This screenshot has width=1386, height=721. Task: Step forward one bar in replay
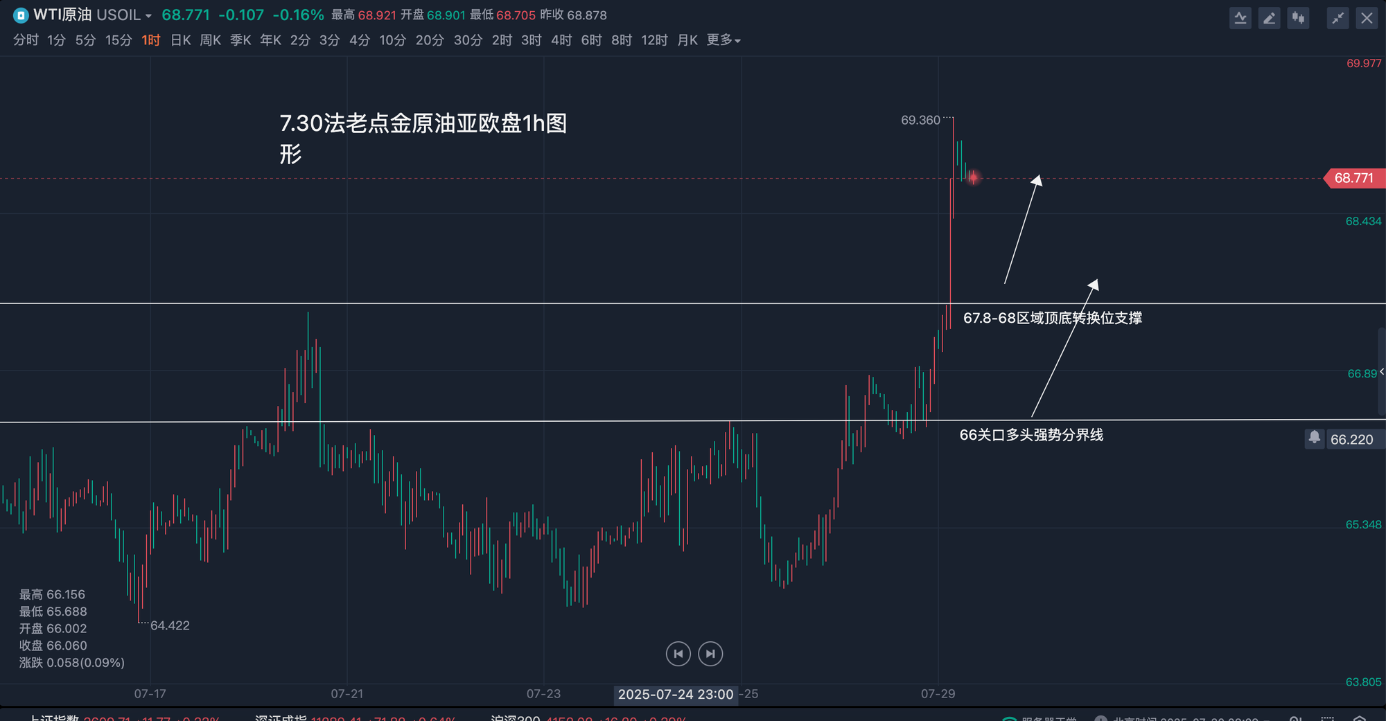point(710,654)
